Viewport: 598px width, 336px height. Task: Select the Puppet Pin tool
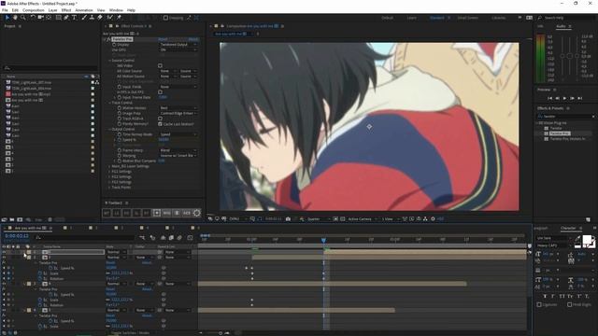(x=119, y=18)
